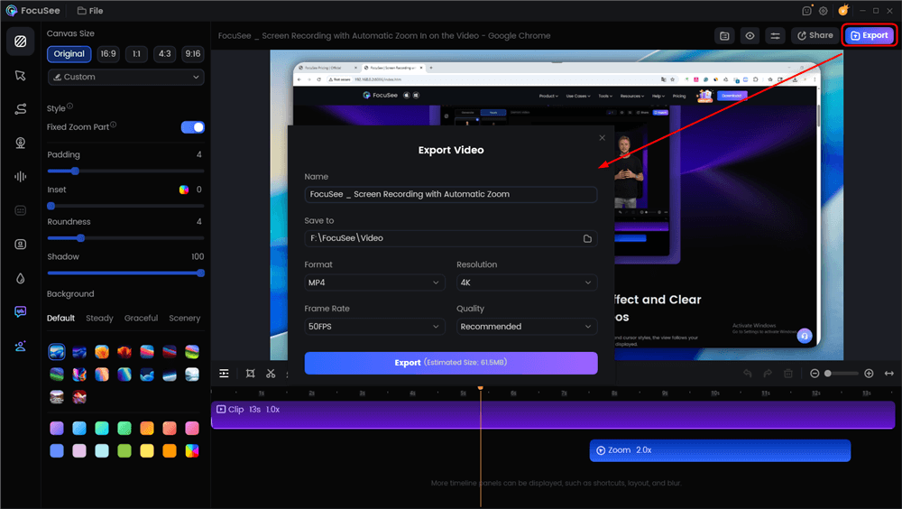
Task: Select the 16:9 canvas size option
Action: 108,54
